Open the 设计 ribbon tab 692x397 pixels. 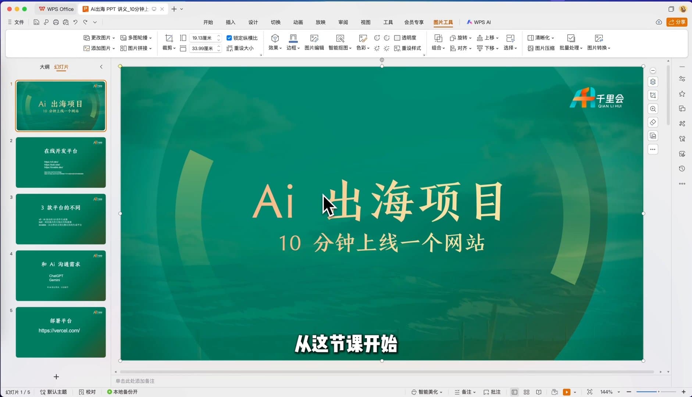coord(252,22)
